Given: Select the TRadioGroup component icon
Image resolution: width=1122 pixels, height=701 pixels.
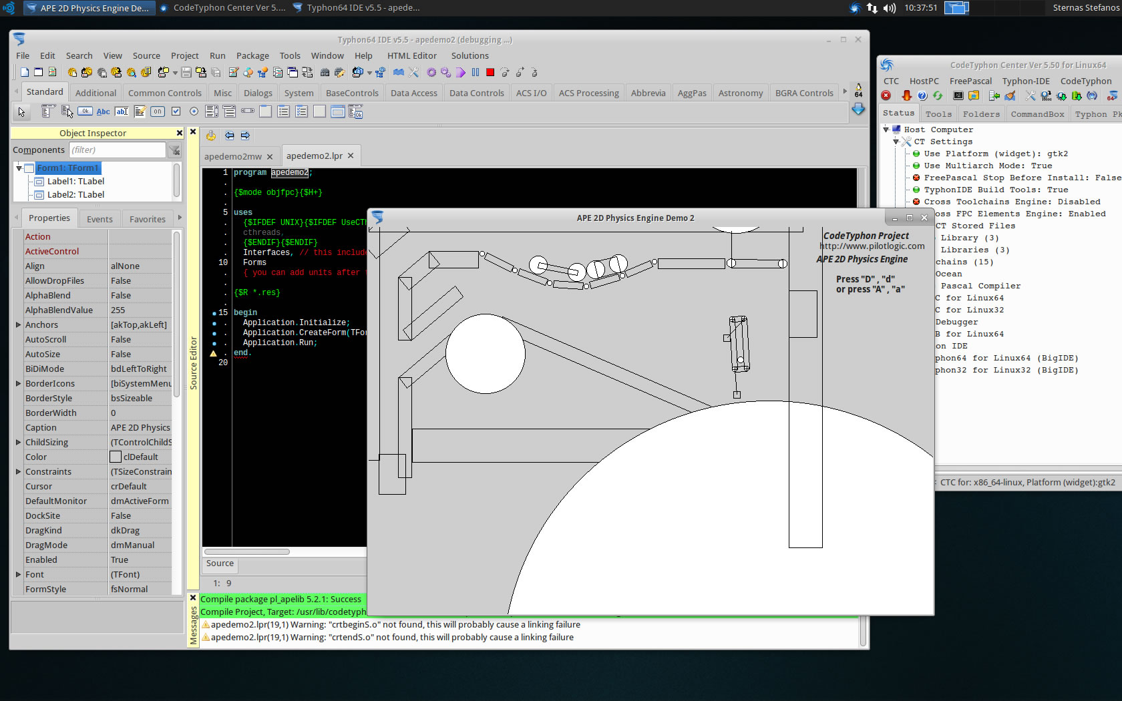Looking at the screenshot, I should 283,111.
